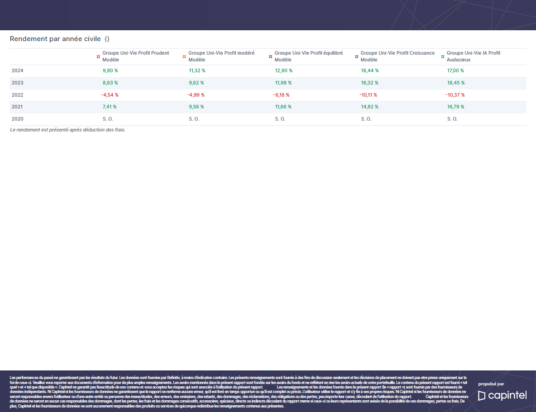The width and height of the screenshot is (536, 412).
Task: Click the 11,98 % value
Action: point(283,83)
